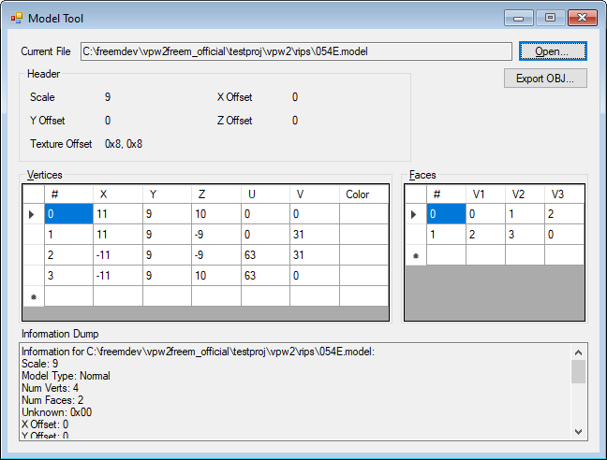Click the Color cell for vertex 0
This screenshot has height=460, width=607.
point(363,214)
